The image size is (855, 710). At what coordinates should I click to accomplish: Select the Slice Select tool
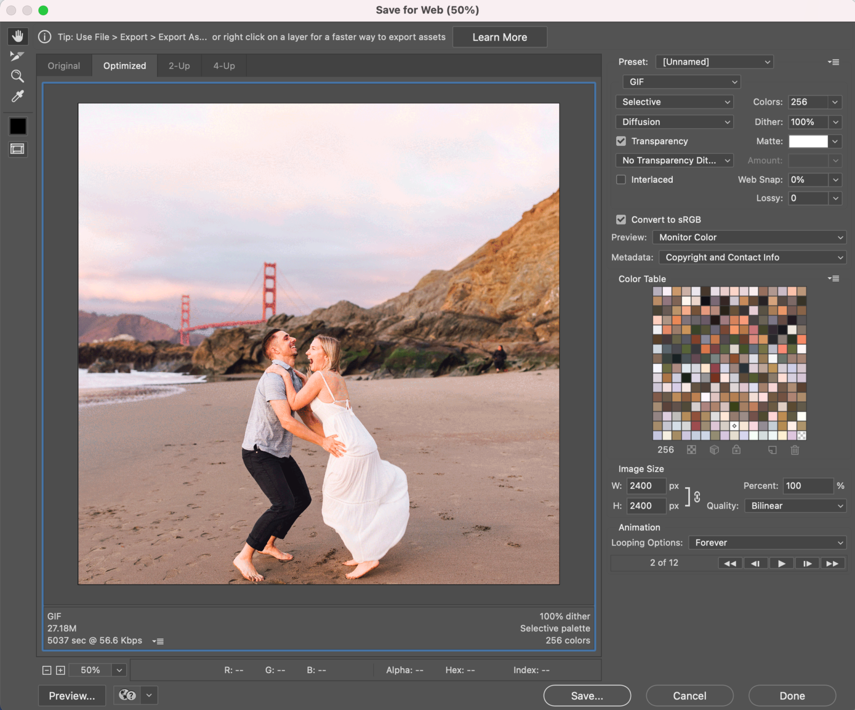(17, 56)
